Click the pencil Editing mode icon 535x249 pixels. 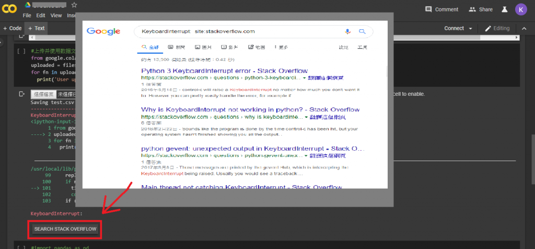pyautogui.click(x=489, y=28)
